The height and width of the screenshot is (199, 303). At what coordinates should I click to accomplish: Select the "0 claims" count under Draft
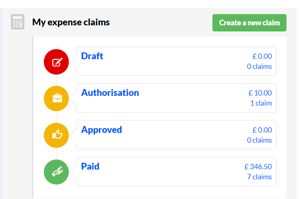[259, 66]
